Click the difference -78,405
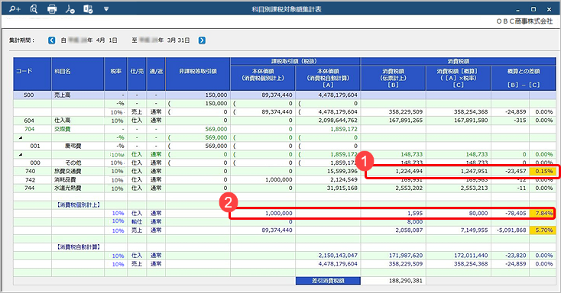 pyautogui.click(x=516, y=214)
